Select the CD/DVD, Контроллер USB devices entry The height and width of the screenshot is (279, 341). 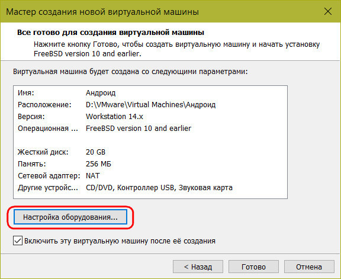pyautogui.click(x=159, y=188)
